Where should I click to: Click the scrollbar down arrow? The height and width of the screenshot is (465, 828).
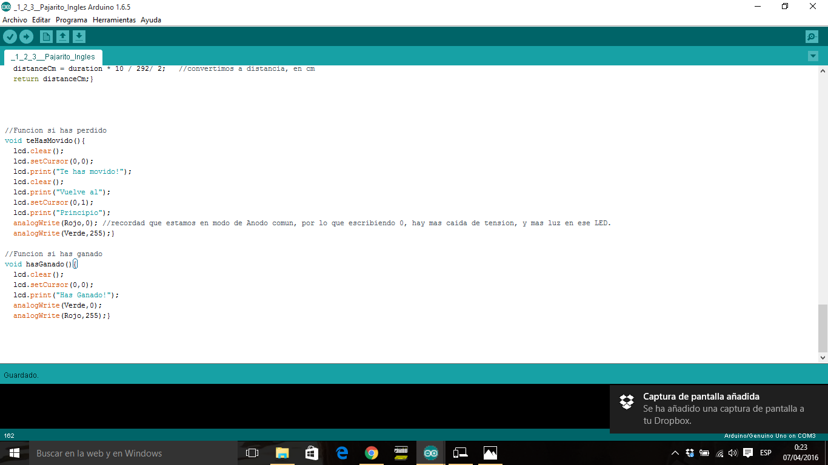click(x=823, y=358)
